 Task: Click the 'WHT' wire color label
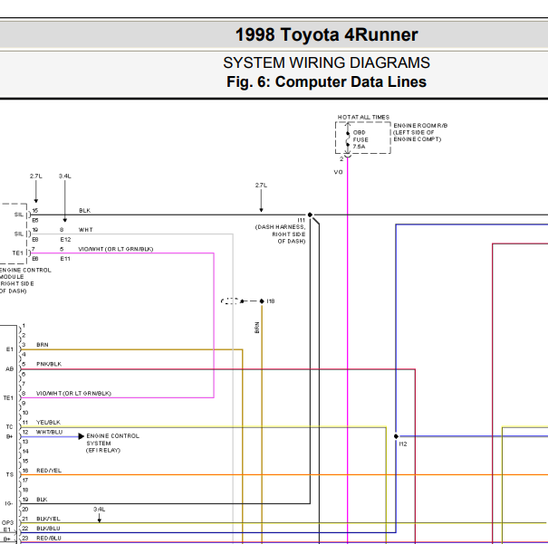coord(86,230)
